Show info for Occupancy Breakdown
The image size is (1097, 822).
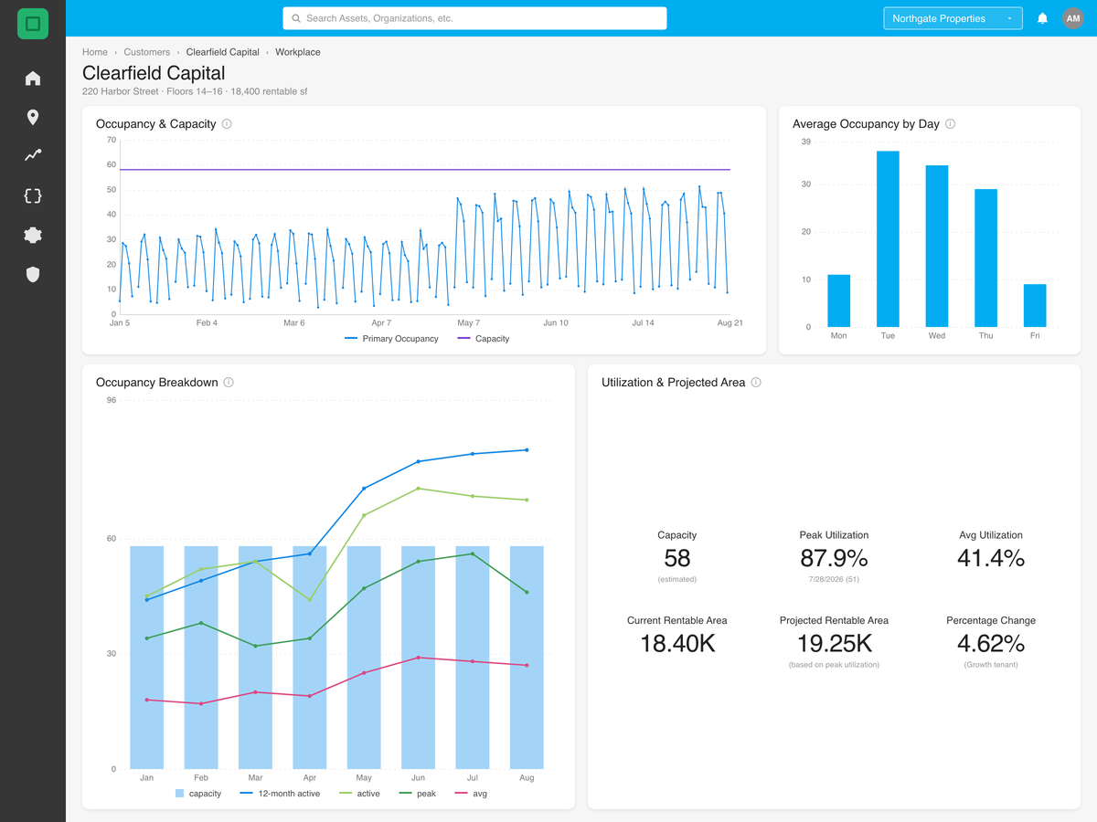(x=229, y=383)
